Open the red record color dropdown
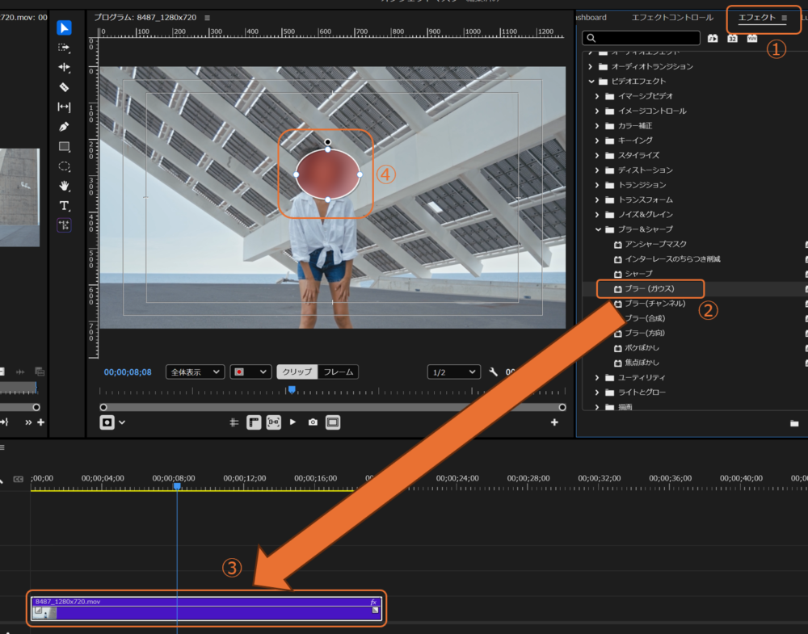Viewport: 808px width, 634px height. click(250, 372)
